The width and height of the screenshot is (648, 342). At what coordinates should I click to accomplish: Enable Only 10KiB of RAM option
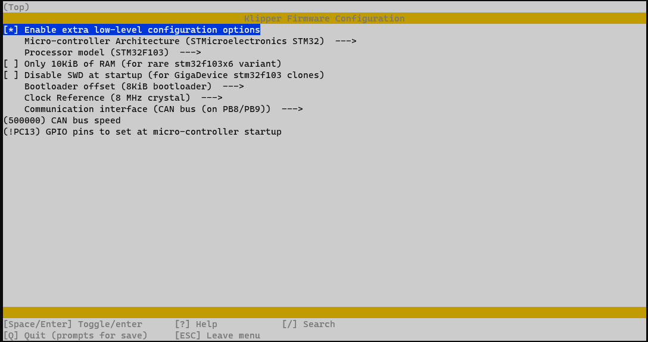(x=142, y=64)
